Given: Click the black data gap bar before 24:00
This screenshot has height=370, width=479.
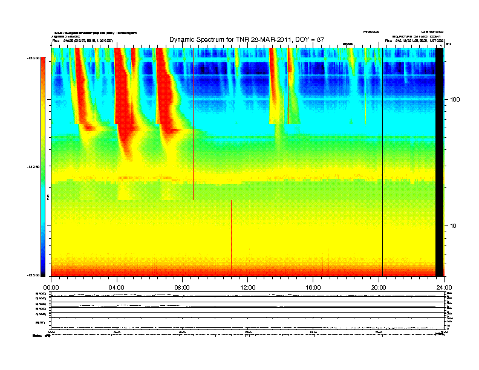Looking at the screenshot, I should pyautogui.click(x=439, y=162).
